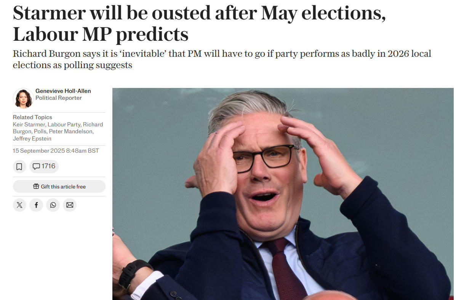
Task: Open the Peter Mandelson topic link
Action: 70,131
